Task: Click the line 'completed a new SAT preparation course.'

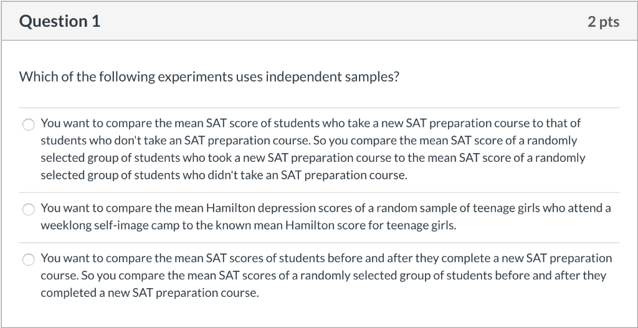Action: coord(150,293)
